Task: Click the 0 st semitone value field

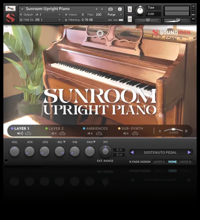Action: tap(119, 150)
